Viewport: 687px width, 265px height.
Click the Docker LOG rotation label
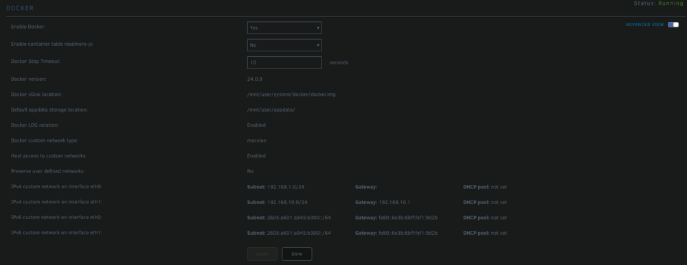[34, 125]
